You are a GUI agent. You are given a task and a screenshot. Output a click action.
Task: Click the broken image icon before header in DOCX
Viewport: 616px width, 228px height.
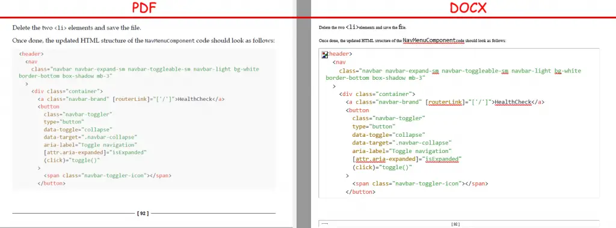(324, 55)
